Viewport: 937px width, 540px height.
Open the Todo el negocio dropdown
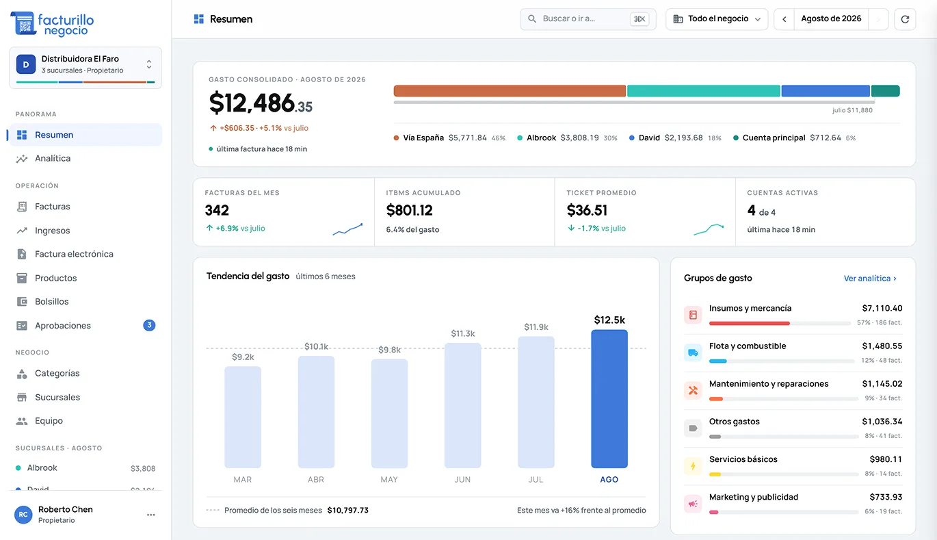coord(717,19)
